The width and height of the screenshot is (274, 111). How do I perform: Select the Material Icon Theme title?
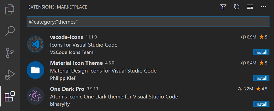pyautogui.click(x=76, y=63)
